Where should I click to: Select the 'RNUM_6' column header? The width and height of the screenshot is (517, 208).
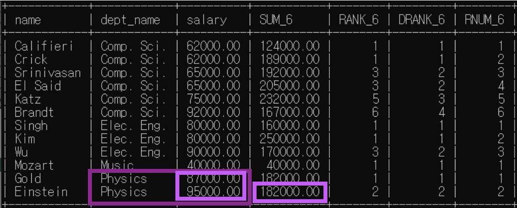tap(484, 20)
